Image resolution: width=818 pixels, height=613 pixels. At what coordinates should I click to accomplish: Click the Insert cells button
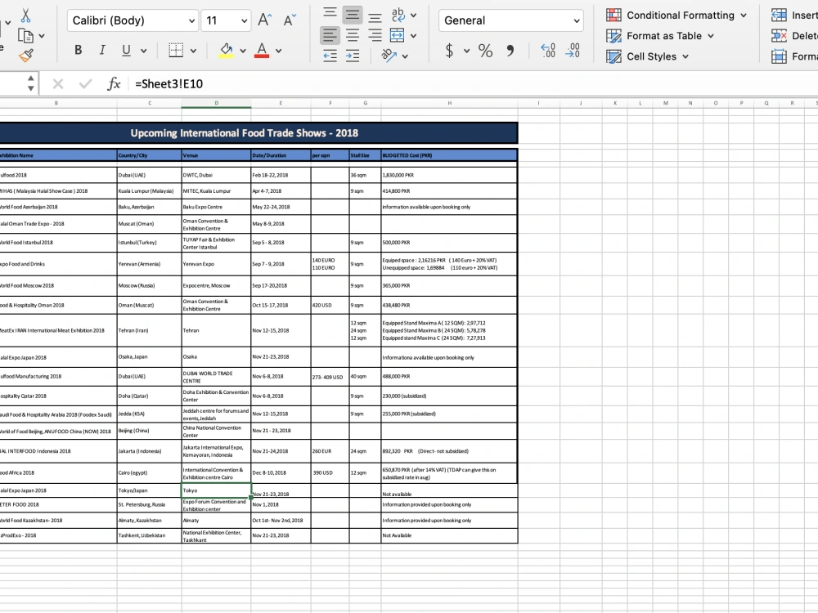[x=794, y=15]
